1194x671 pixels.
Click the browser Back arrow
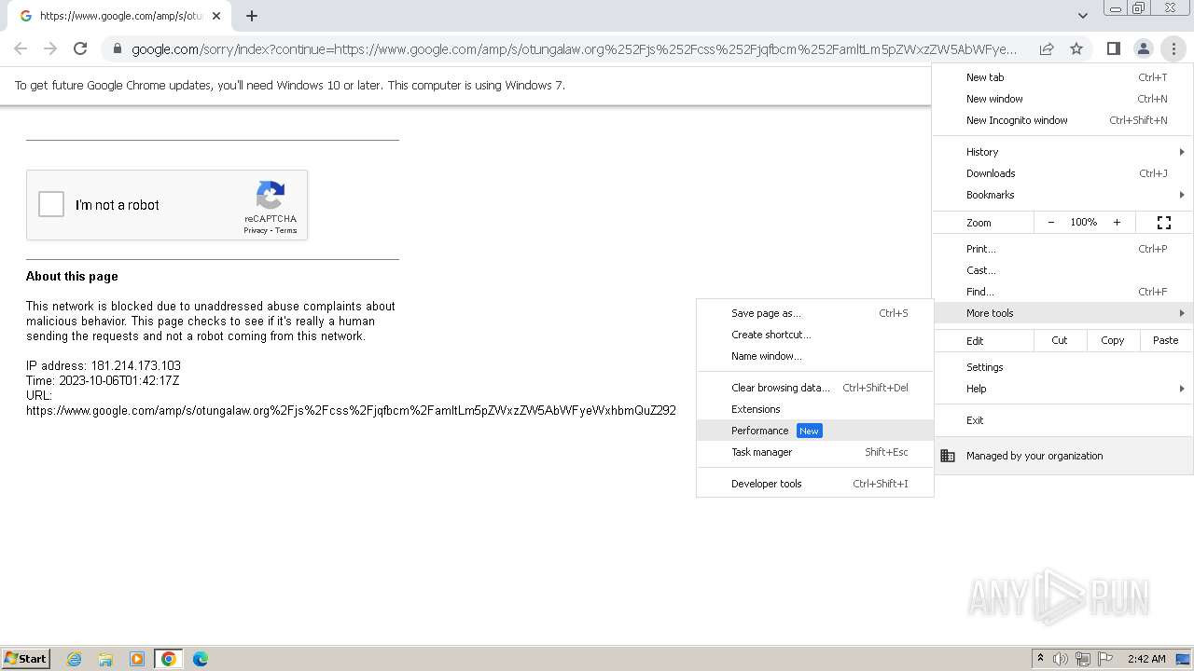pyautogui.click(x=21, y=48)
